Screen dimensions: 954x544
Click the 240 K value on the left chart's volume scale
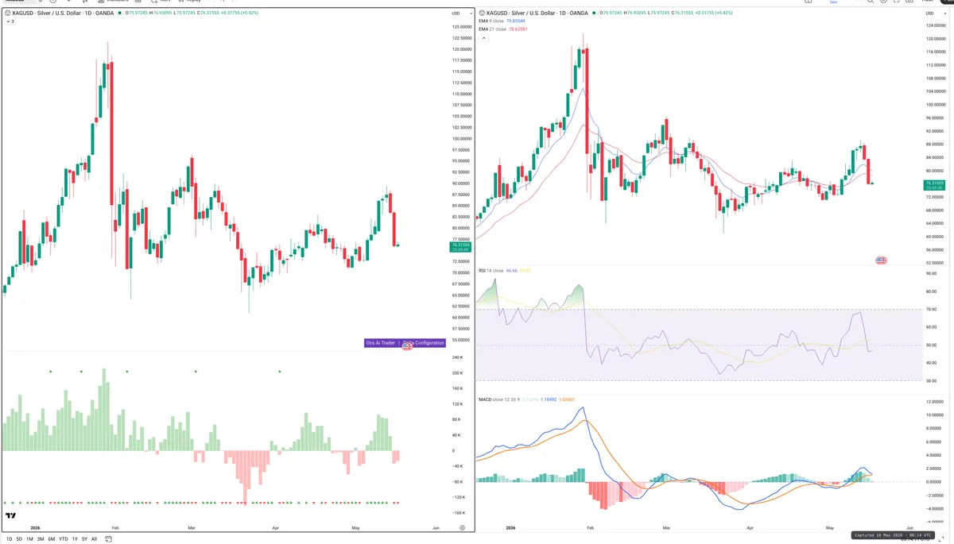[x=457, y=357]
